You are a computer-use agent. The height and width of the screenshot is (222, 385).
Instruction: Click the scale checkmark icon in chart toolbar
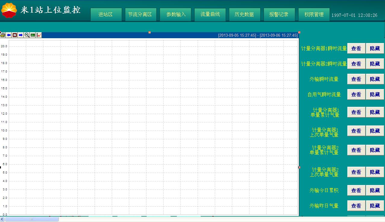[x=39, y=35]
